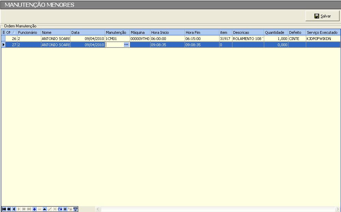Jump back to the prior page of records

tap(9, 209)
